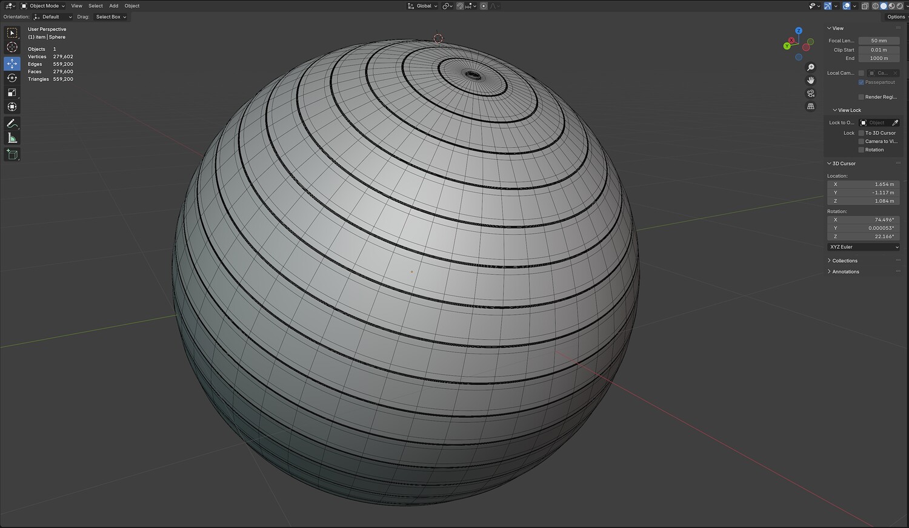Enable Lock To 3D Cursor checkbox
Screen dimensions: 909x528
[861, 133]
